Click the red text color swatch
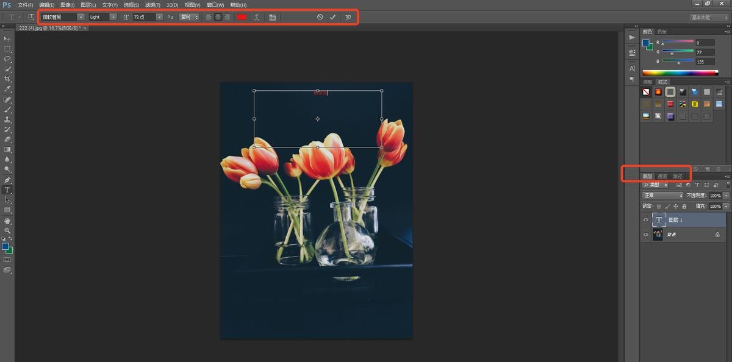732x362 pixels. coord(242,17)
